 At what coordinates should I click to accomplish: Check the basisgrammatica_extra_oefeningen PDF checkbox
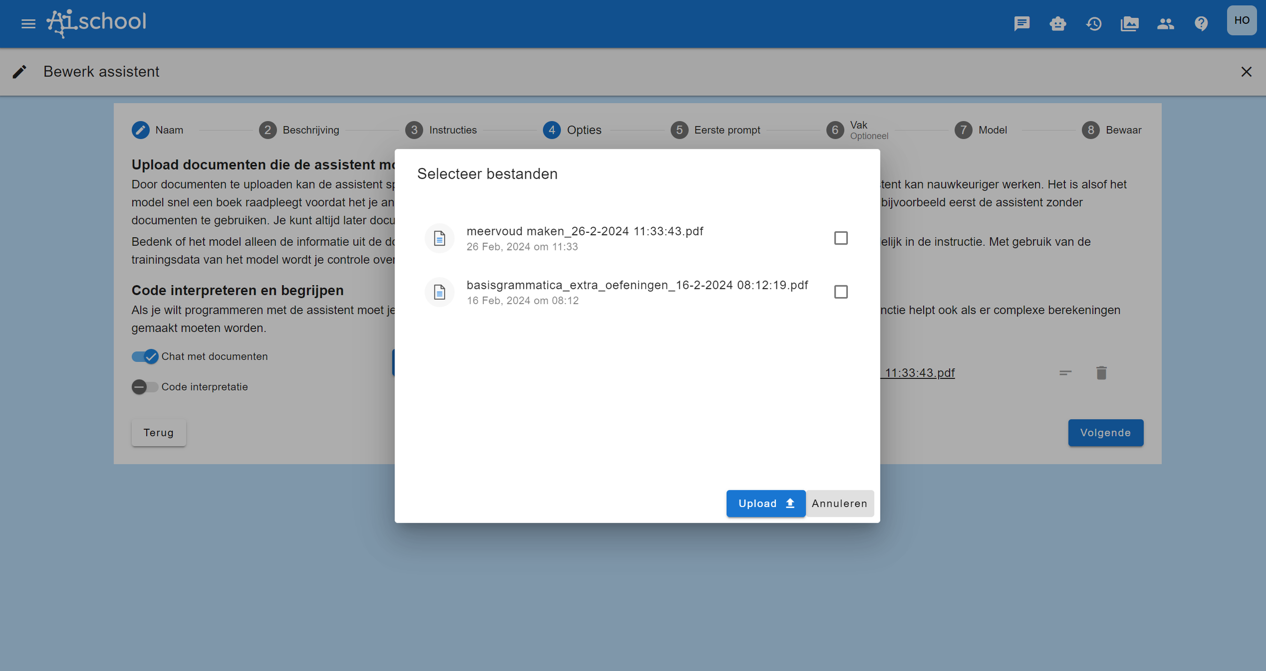[841, 292]
